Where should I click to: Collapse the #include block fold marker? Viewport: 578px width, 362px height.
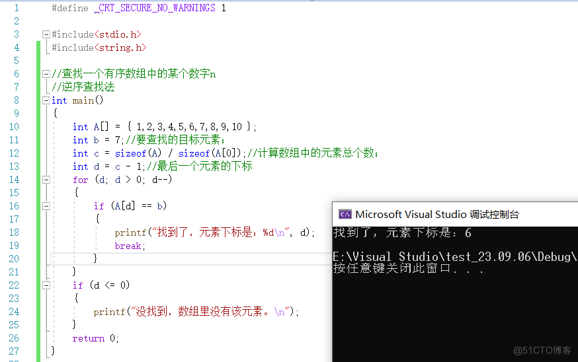coord(46,34)
